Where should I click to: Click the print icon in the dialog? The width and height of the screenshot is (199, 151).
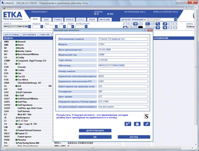[137, 124]
